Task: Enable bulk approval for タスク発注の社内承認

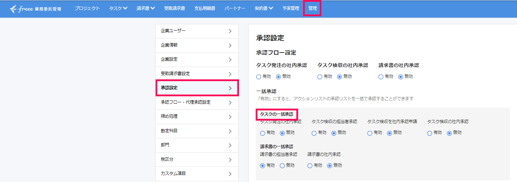Action: [x=262, y=133]
